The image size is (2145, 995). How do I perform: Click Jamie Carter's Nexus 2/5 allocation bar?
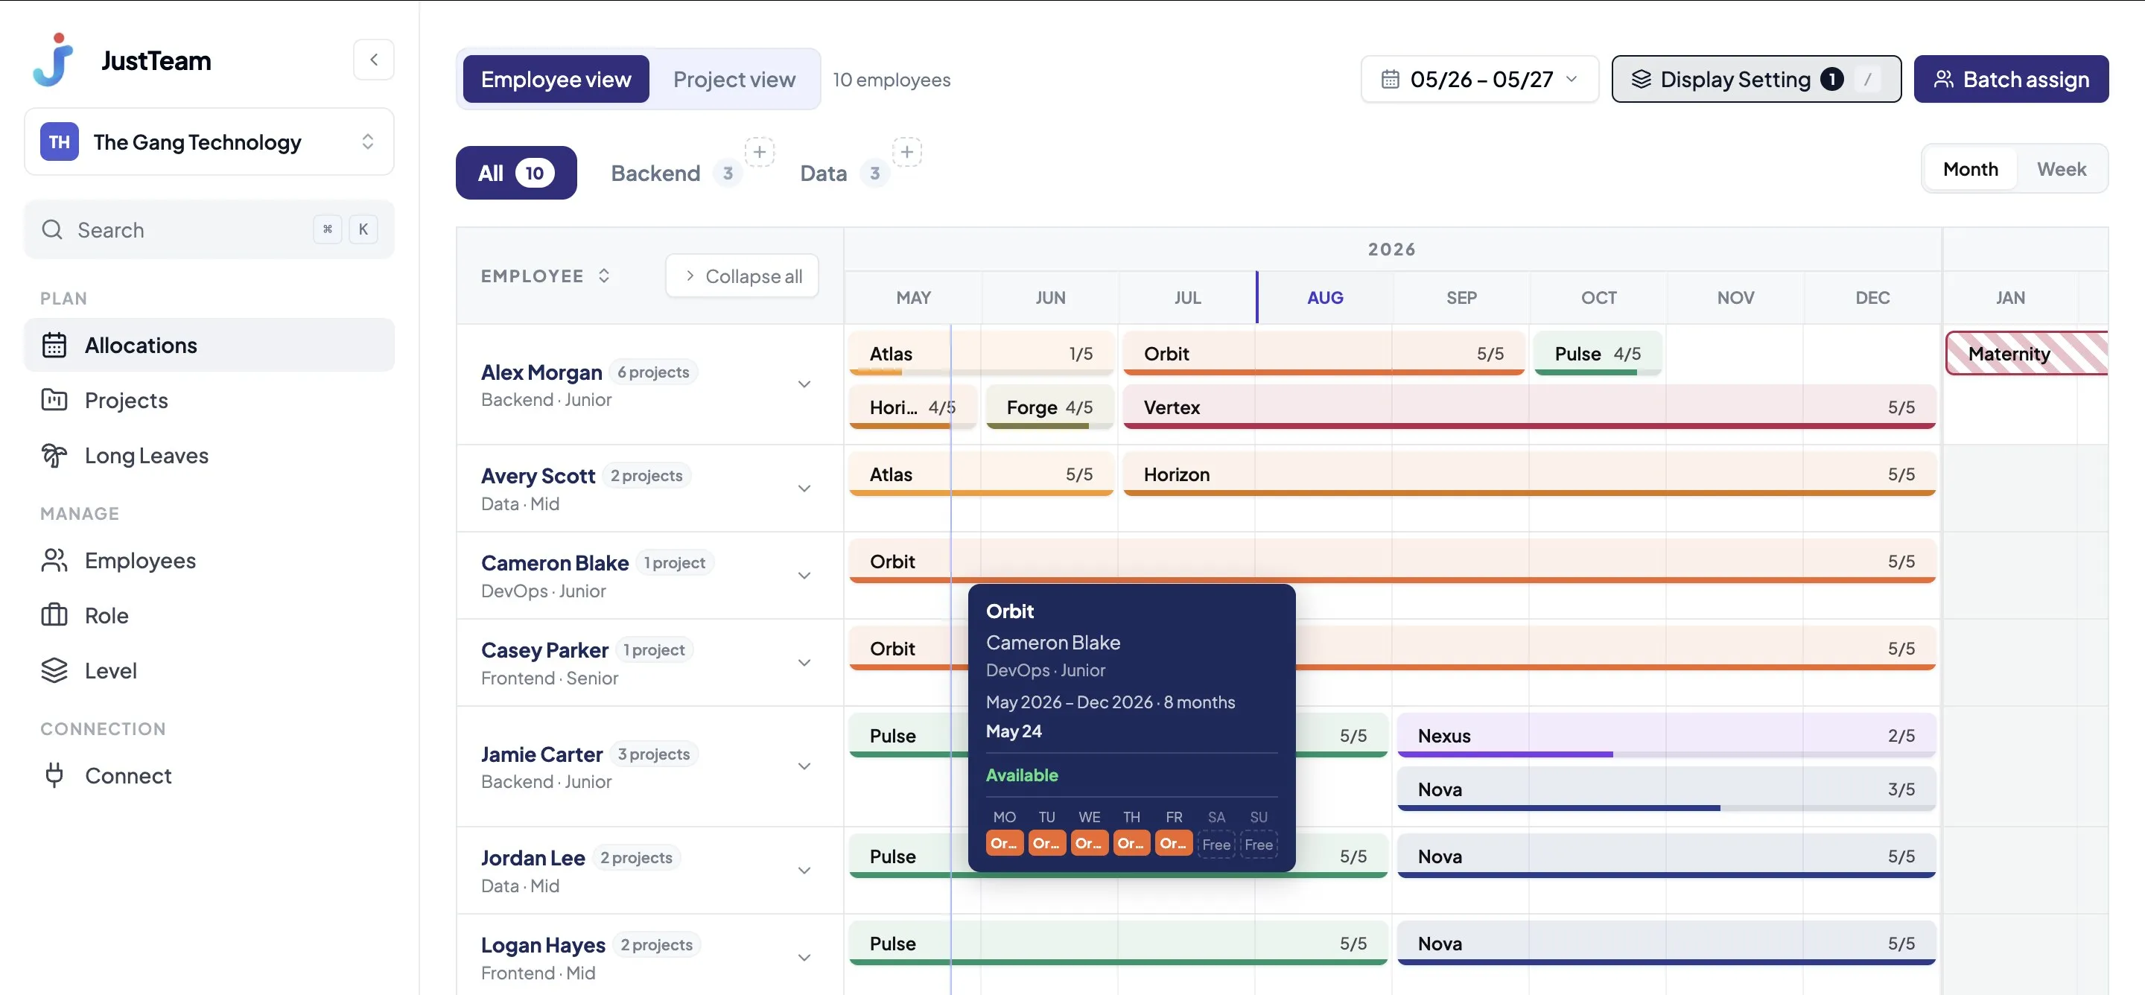click(1666, 735)
